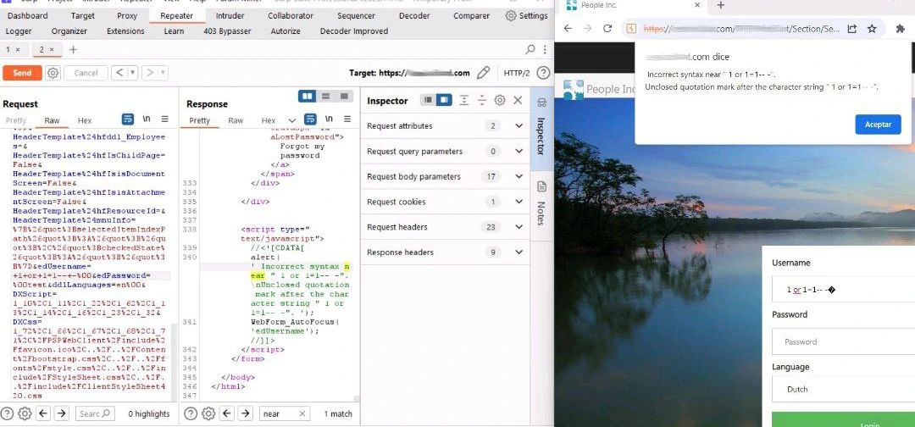Toggle Response non-printable \n characters
Screen dimensions: 915x427
point(329,119)
